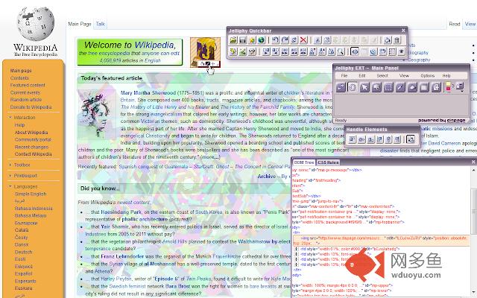Click the globe icon in Jelliphy Quickbar
477x298 pixels.
click(262, 40)
